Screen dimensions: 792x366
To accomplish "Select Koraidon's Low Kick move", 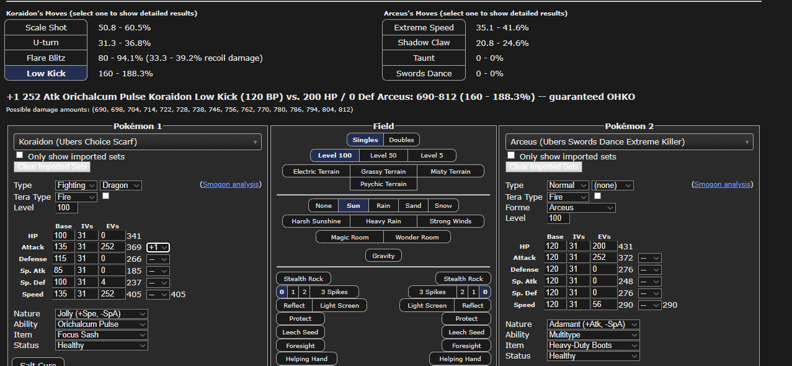I will [46, 73].
